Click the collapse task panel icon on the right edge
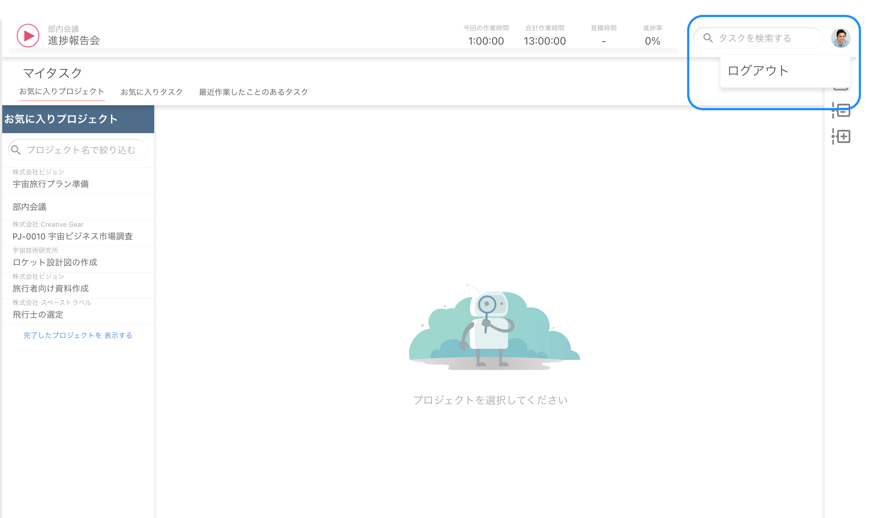The image size is (876, 518). pos(841,110)
